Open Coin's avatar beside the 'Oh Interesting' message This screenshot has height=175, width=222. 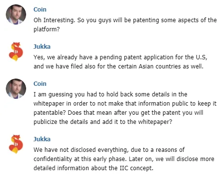(x=16, y=14)
